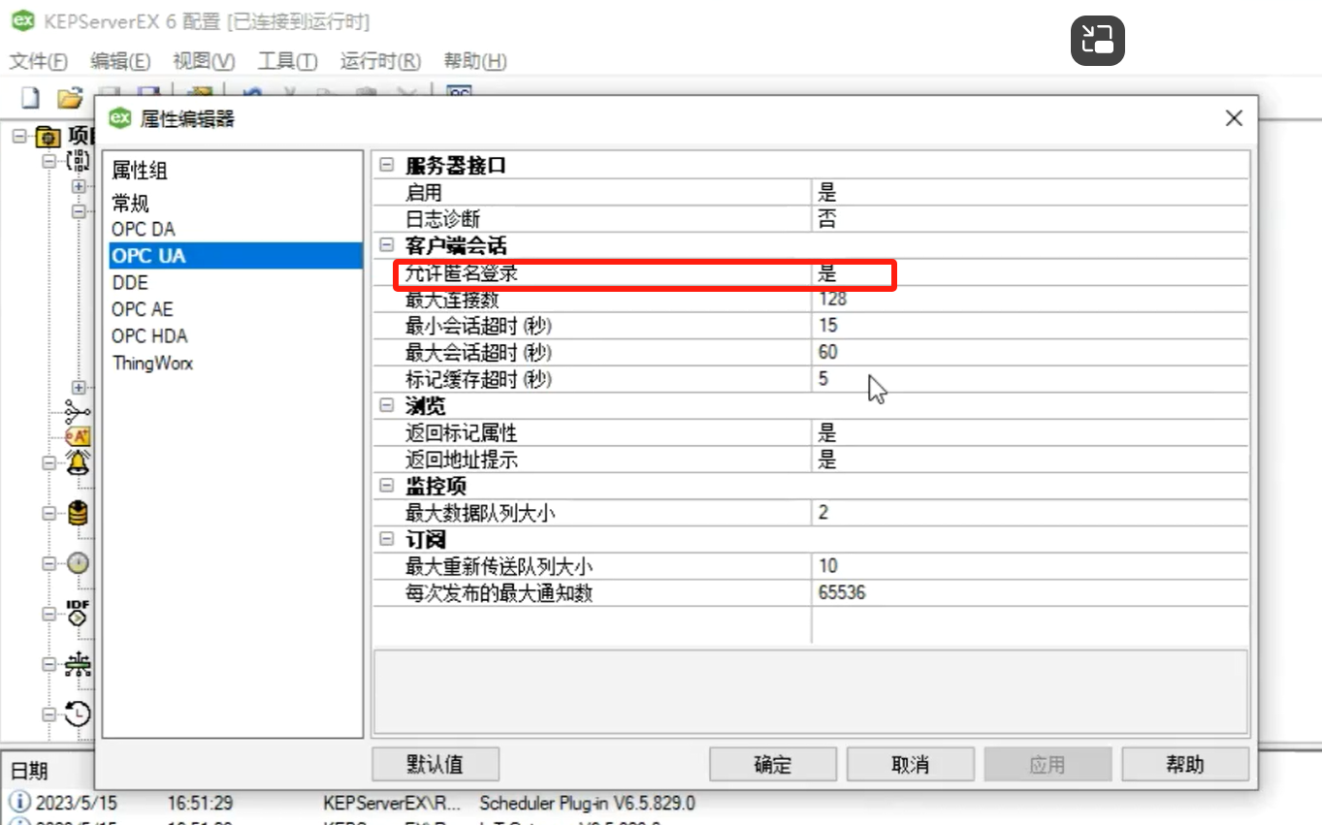Click the 启用 value field showing 是
The width and height of the screenshot is (1322, 825).
tap(1030, 193)
